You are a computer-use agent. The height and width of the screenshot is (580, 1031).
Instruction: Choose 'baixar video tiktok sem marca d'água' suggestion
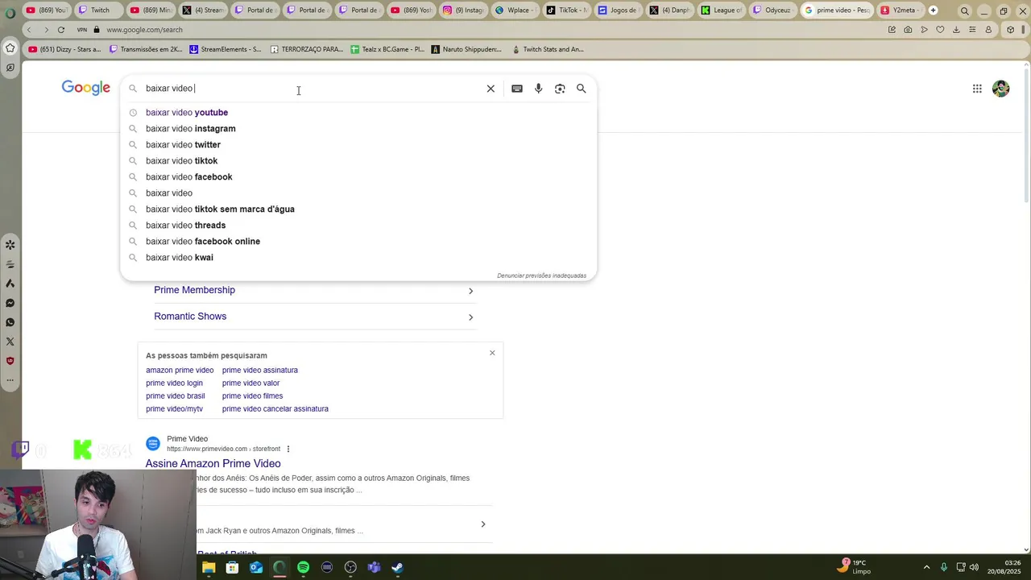click(358, 209)
